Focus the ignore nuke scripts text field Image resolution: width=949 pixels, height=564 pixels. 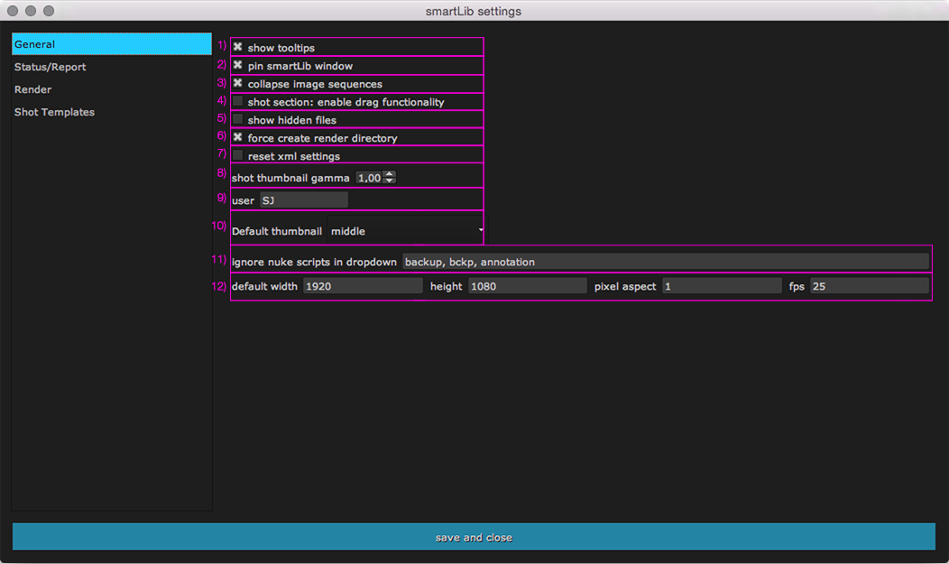coord(665,262)
